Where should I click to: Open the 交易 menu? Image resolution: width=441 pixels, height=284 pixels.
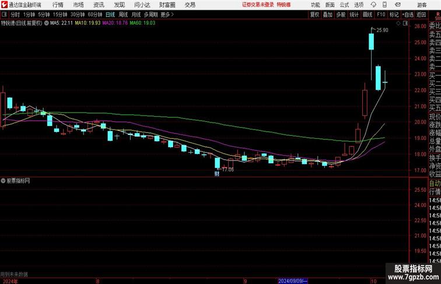pyautogui.click(x=190, y=5)
